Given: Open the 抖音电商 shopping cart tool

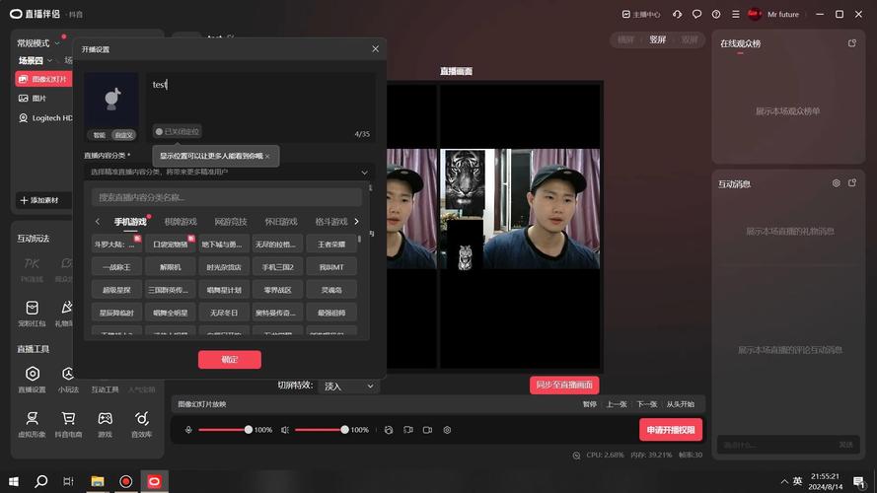Looking at the screenshot, I should point(69,419).
